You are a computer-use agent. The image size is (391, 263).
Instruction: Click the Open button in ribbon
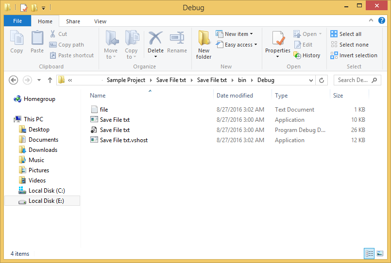click(x=308, y=34)
